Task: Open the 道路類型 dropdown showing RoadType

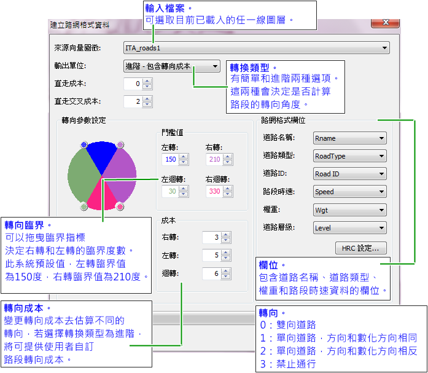Action: 349,156
